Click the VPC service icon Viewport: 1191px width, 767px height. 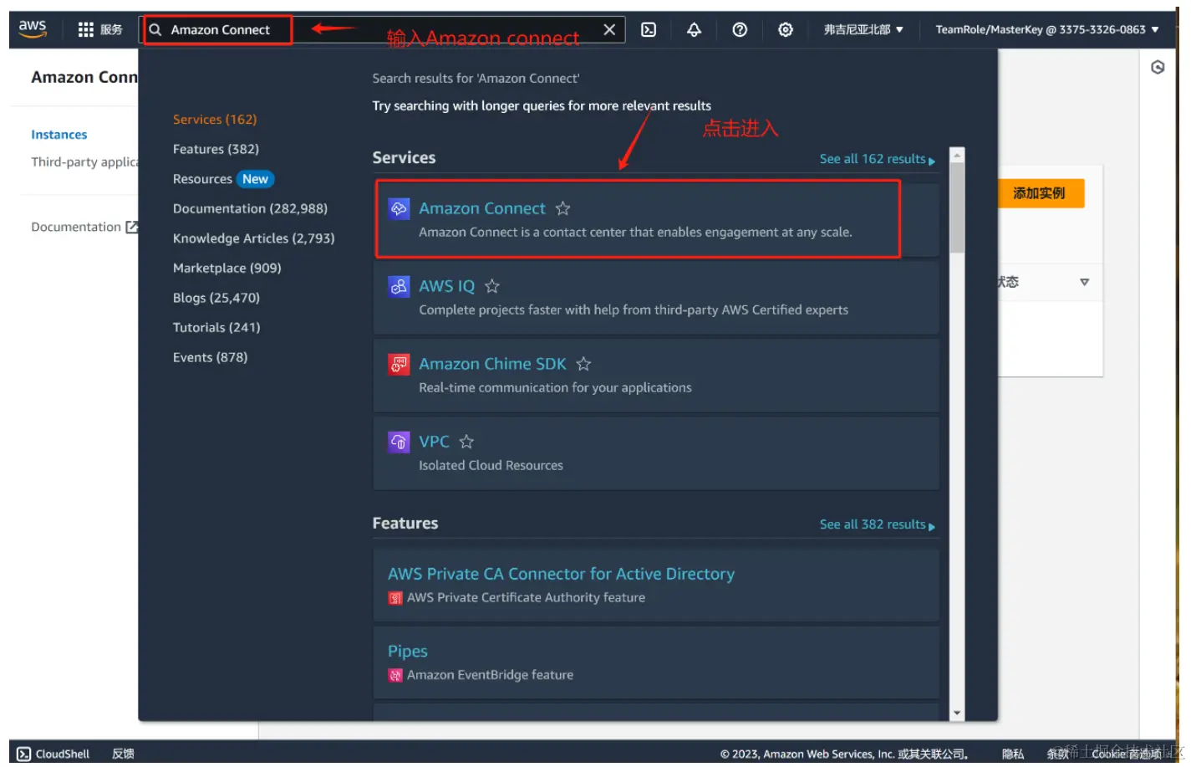pos(399,442)
